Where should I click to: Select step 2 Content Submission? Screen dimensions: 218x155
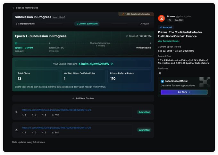click(87, 24)
